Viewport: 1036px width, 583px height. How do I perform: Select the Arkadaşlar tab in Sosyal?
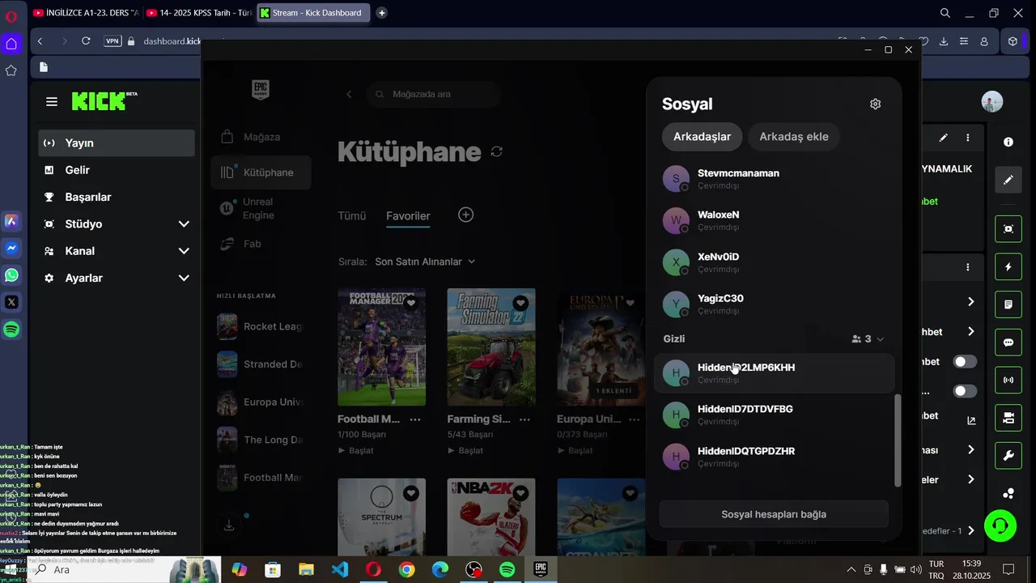pos(702,136)
